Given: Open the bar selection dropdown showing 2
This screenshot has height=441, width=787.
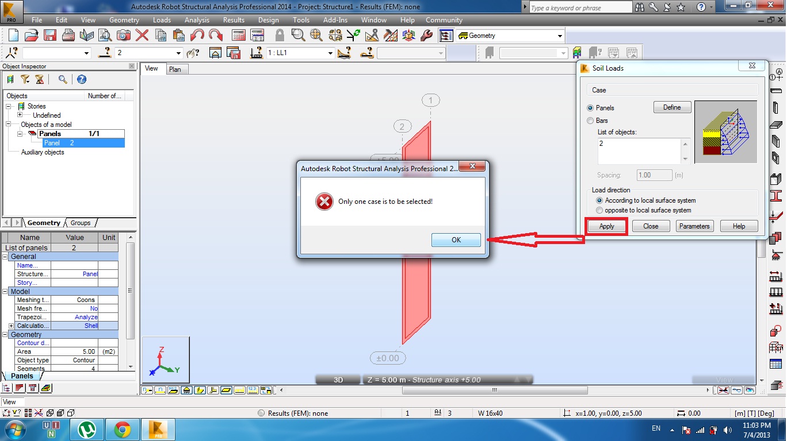Looking at the screenshot, I should 179,53.
